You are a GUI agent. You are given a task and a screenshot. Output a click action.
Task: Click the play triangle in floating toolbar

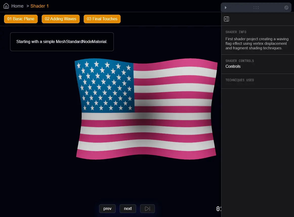226,8
